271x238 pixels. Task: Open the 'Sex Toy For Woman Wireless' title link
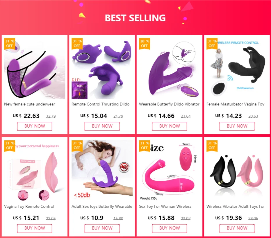click(165, 206)
